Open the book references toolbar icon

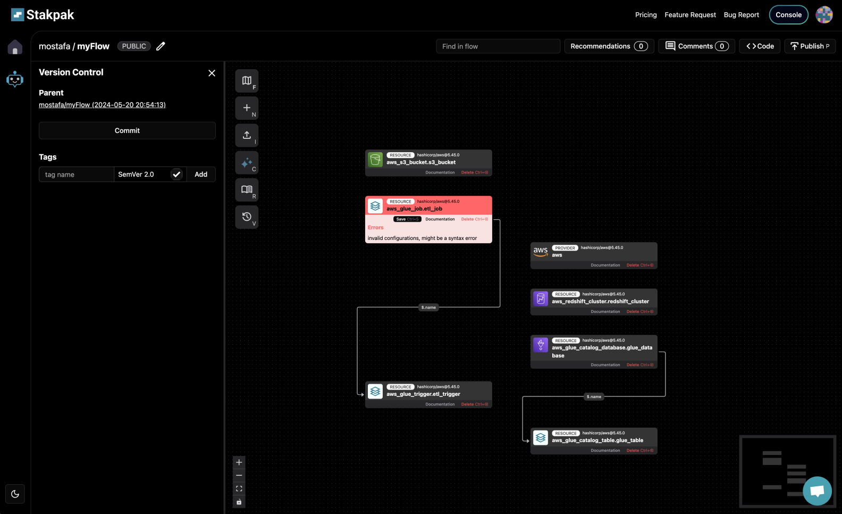(x=247, y=190)
